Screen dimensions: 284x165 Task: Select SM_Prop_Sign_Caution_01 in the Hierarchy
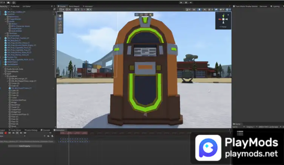18,38
